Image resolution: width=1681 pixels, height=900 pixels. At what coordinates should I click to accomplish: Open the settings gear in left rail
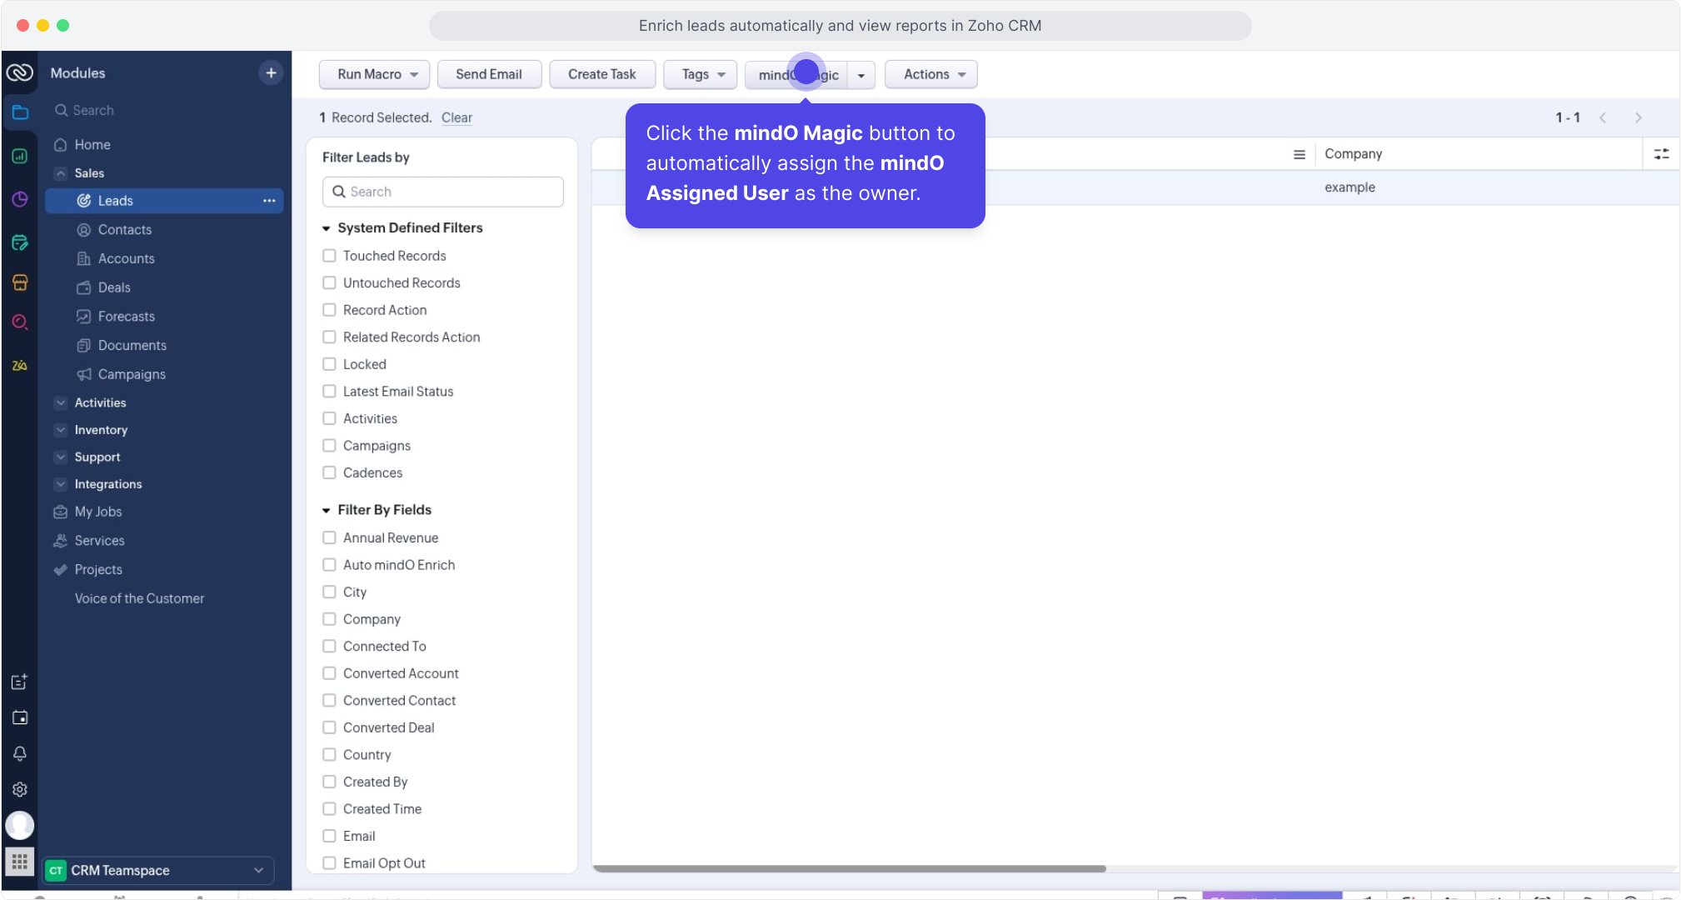20,789
